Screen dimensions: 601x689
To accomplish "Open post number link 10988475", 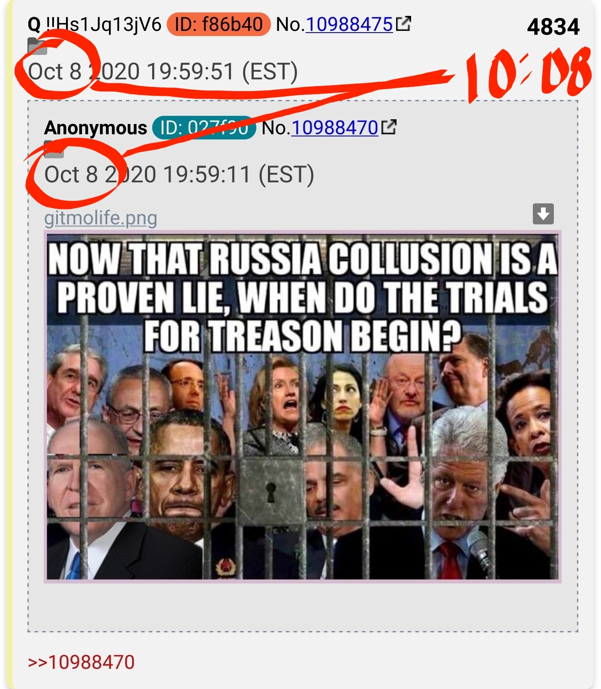I will point(349,24).
